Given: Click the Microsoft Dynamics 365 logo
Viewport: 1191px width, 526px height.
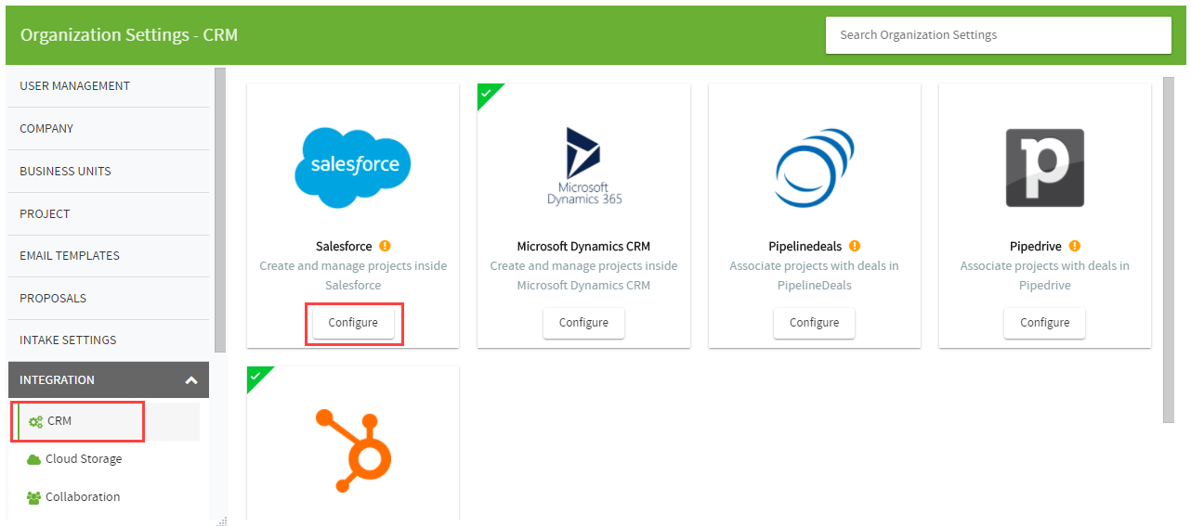Looking at the screenshot, I should click(584, 166).
